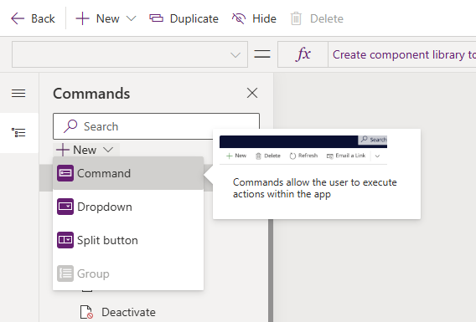This screenshot has height=322, width=476.
Task: Select Command from the New menu
Action: coord(128,173)
